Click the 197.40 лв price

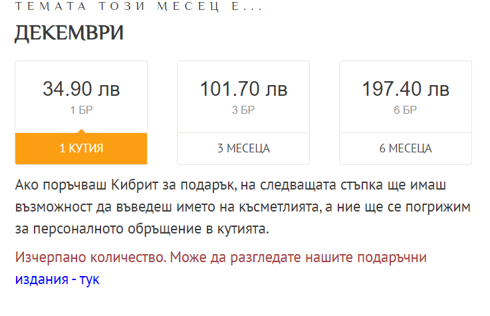[x=406, y=89]
